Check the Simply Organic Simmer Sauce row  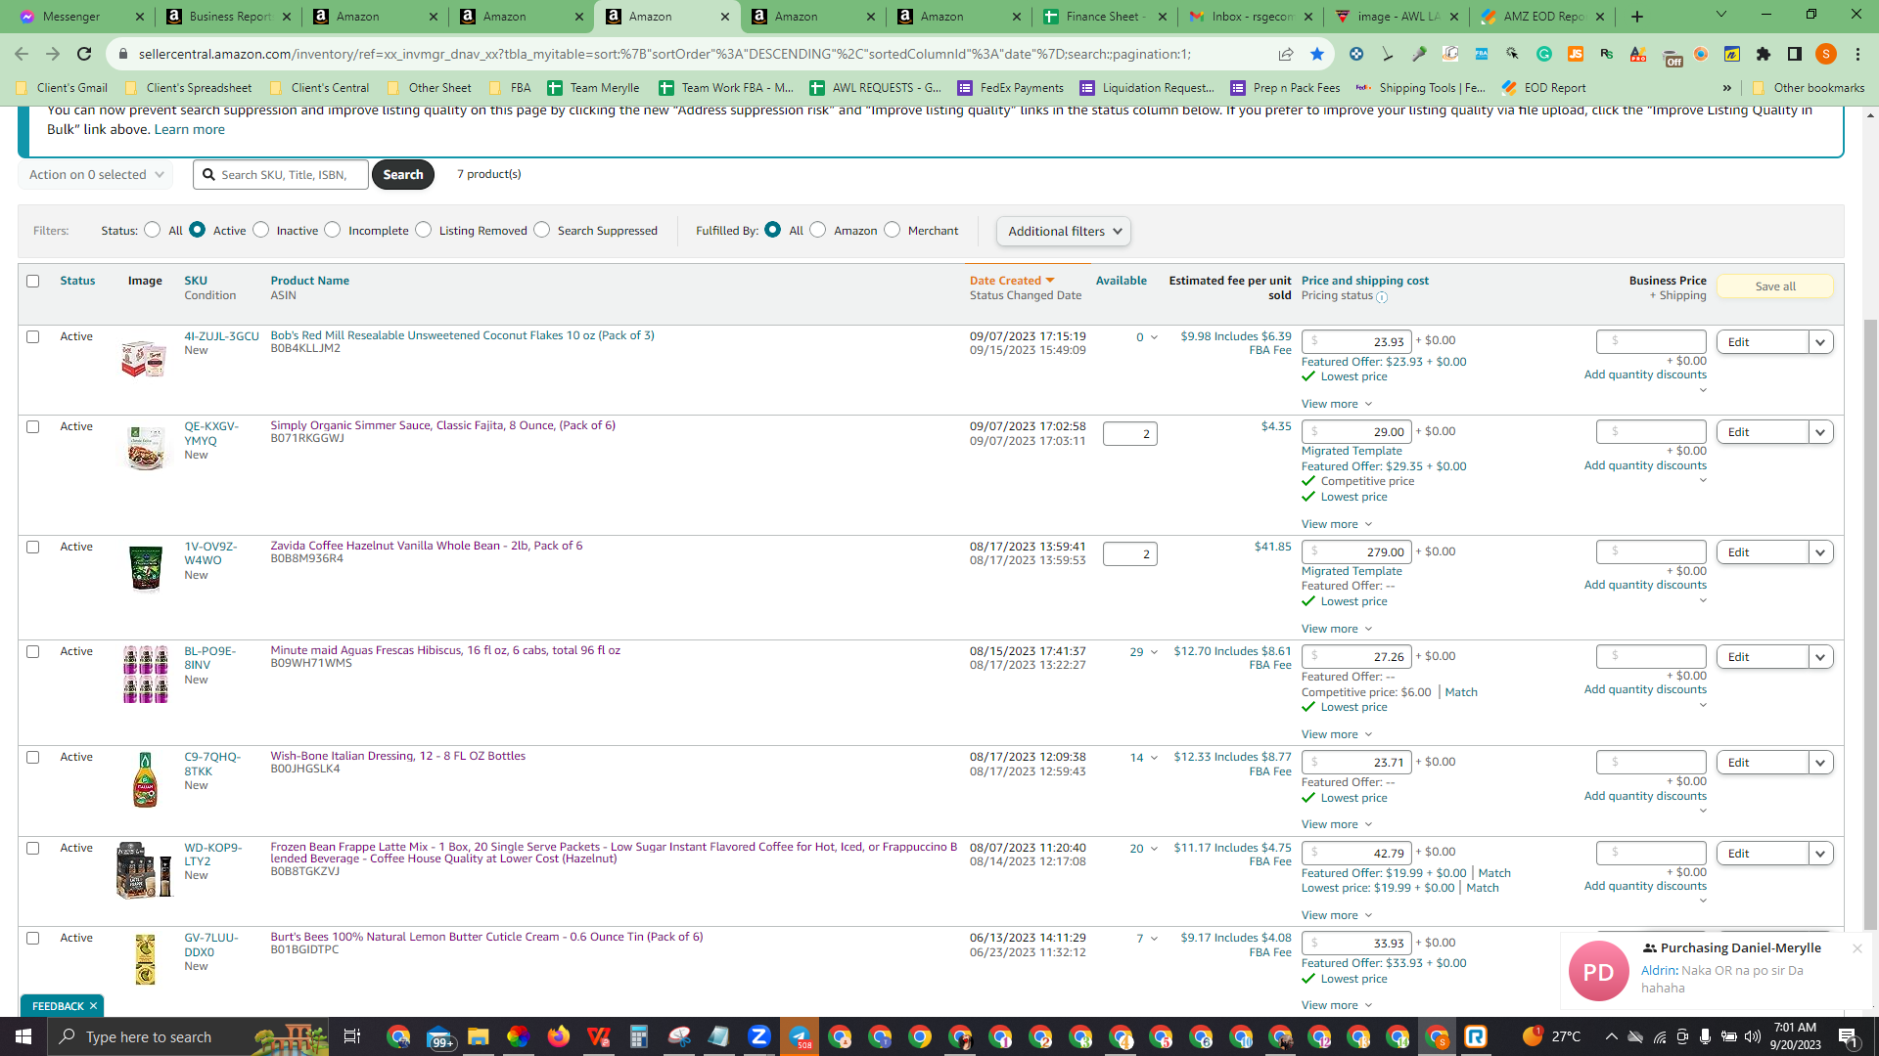tap(33, 427)
